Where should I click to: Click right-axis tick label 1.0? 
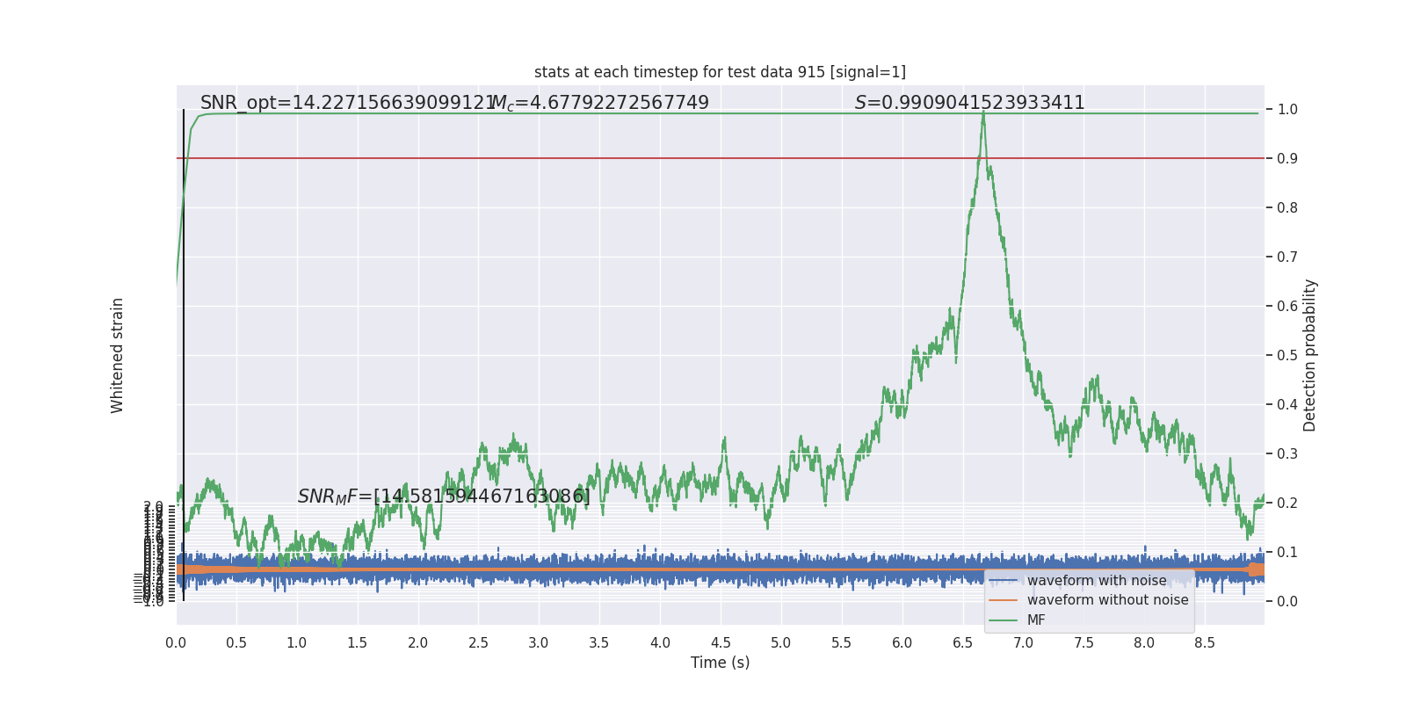coord(1287,110)
